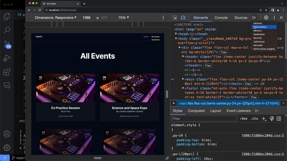287x161 pixels.
Task: Toggle computed styles sidebar icon
Action: [x=279, y=119]
